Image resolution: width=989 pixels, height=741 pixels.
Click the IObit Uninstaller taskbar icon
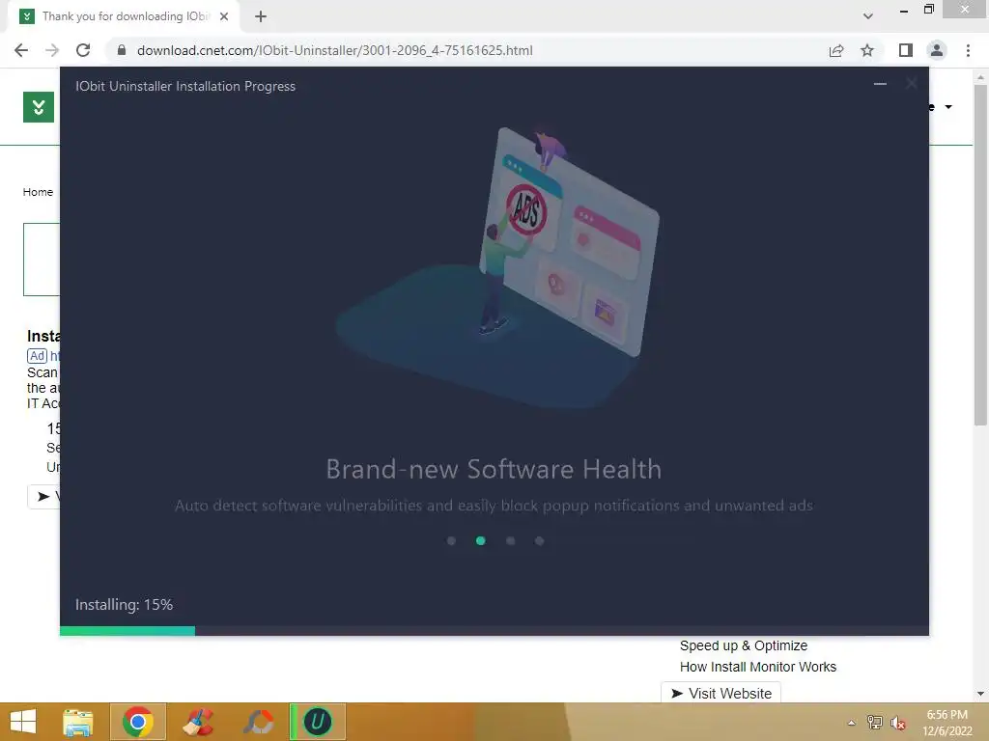click(x=318, y=722)
